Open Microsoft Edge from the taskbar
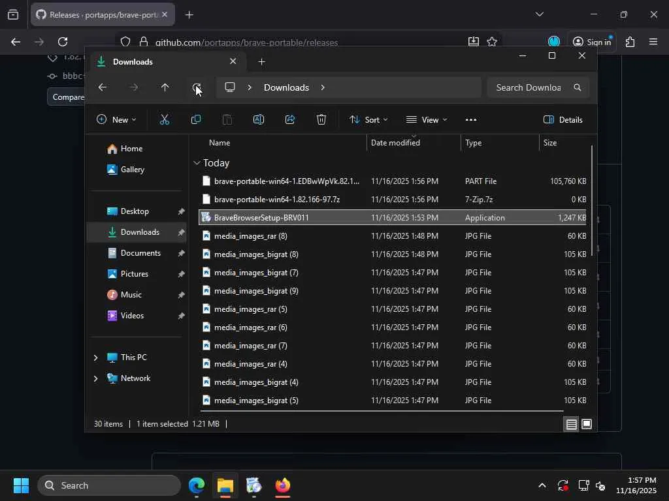The width and height of the screenshot is (669, 501). 197,485
